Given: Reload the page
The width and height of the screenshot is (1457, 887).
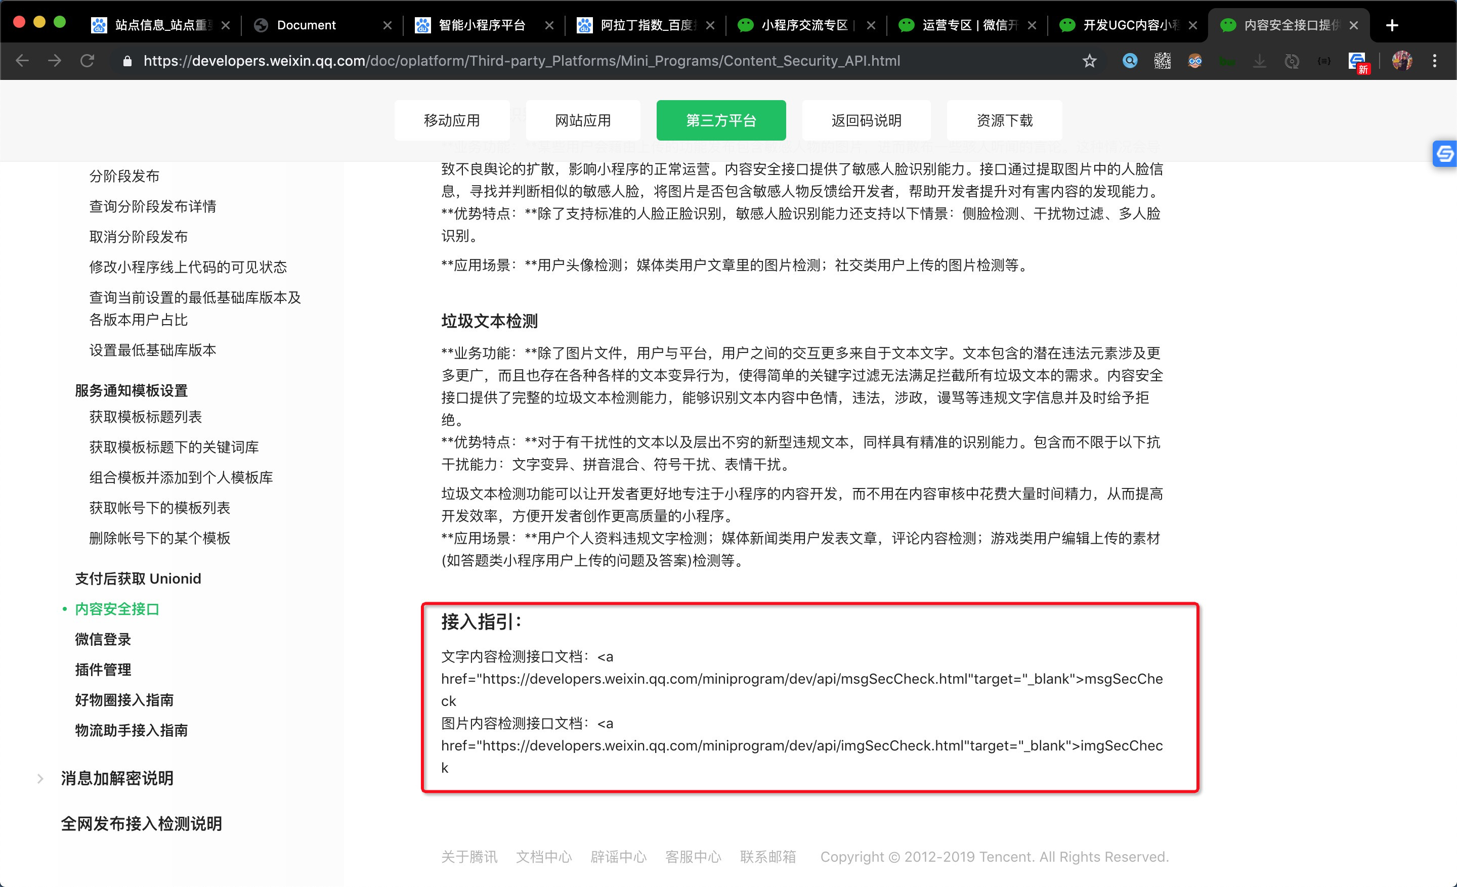Looking at the screenshot, I should tap(87, 61).
